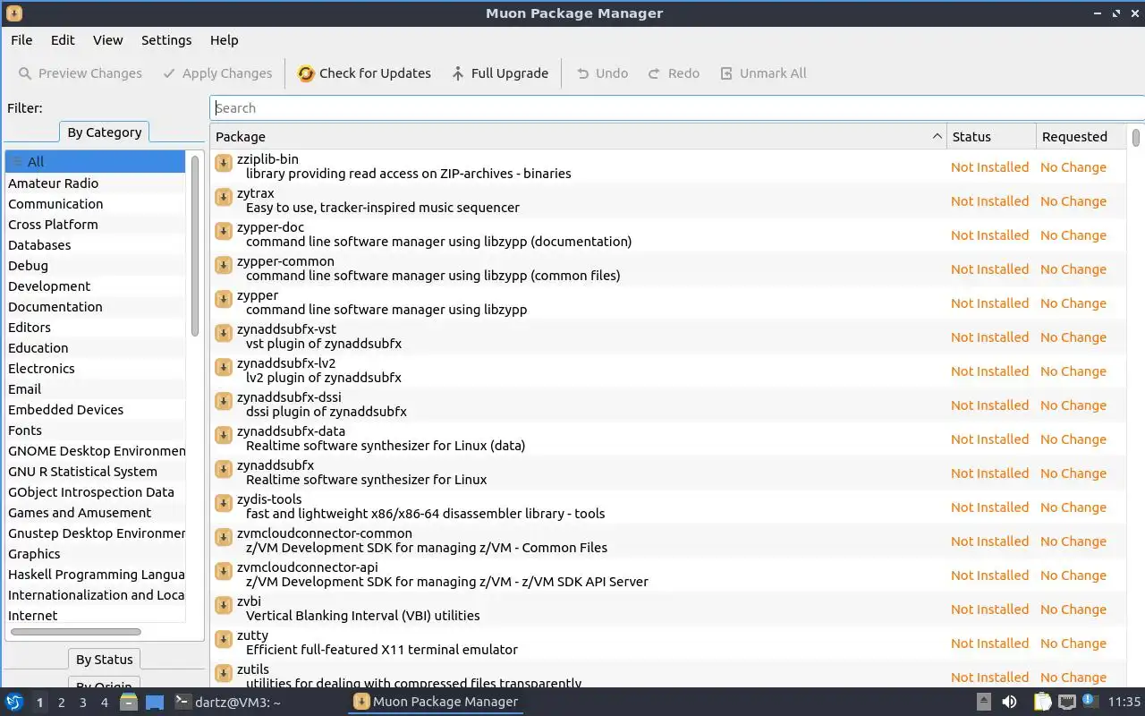Select the Databases category
The width and height of the screenshot is (1145, 716).
96,245
